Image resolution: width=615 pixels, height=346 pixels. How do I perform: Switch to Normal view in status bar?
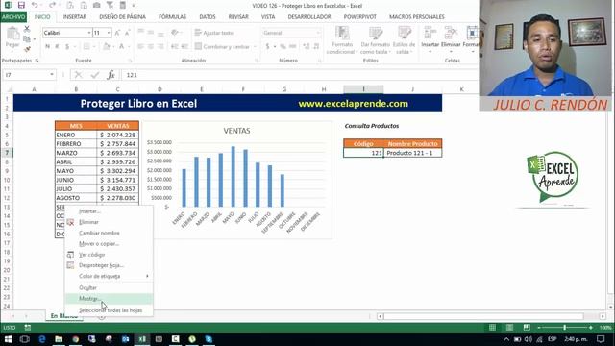(x=492, y=327)
